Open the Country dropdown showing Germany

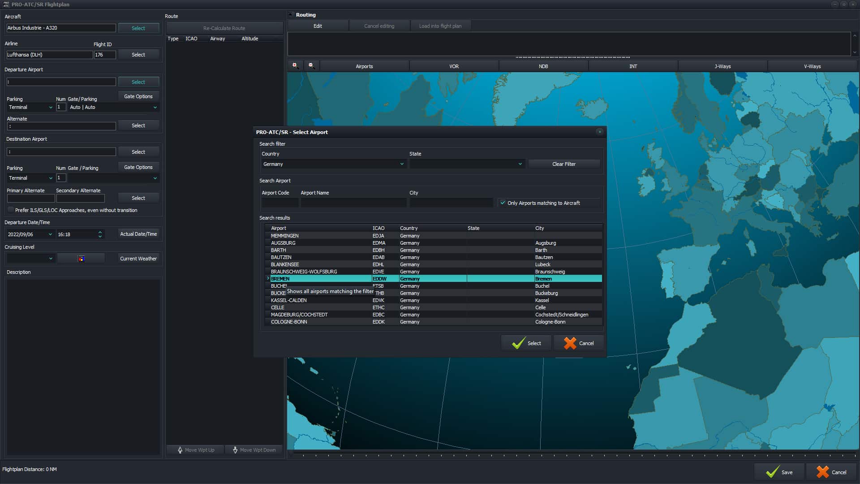click(333, 164)
